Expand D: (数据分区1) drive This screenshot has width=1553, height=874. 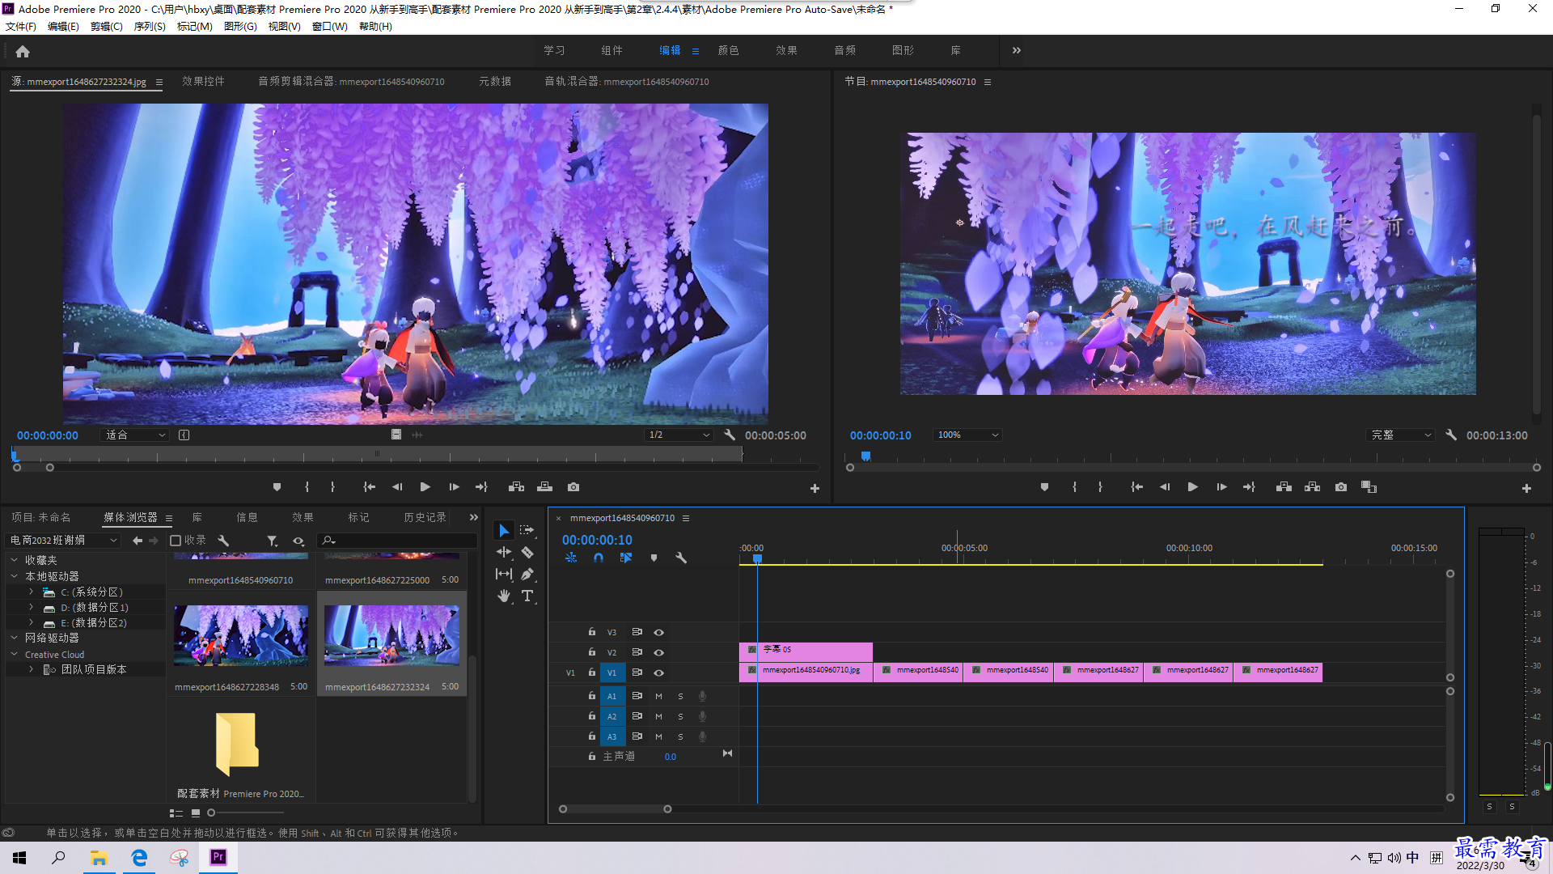point(32,607)
